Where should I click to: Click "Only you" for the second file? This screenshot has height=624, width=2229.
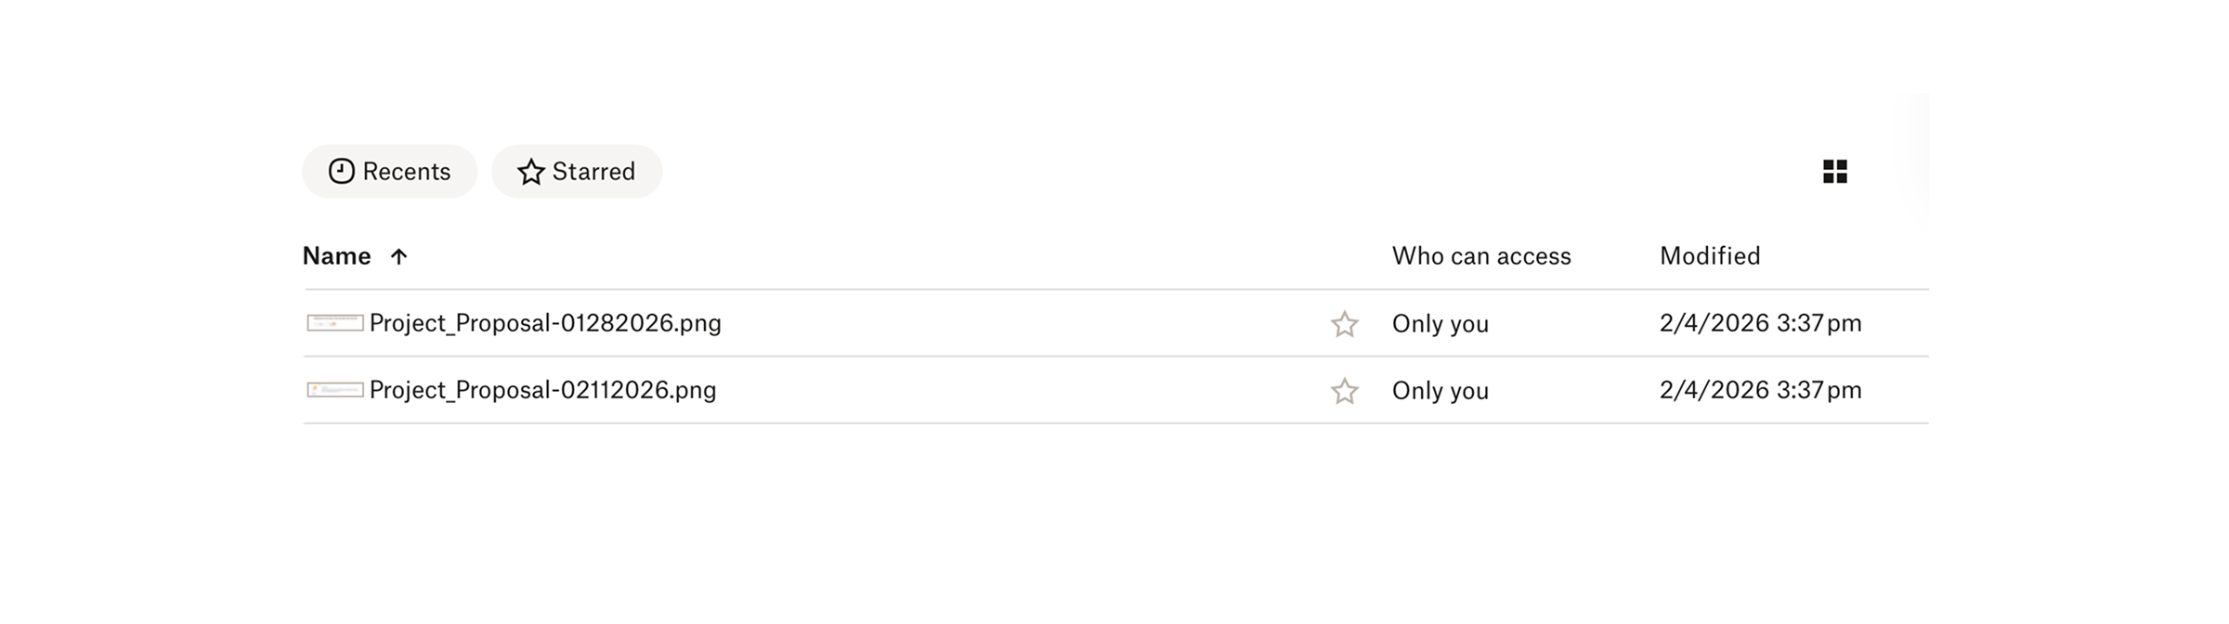(x=1440, y=390)
